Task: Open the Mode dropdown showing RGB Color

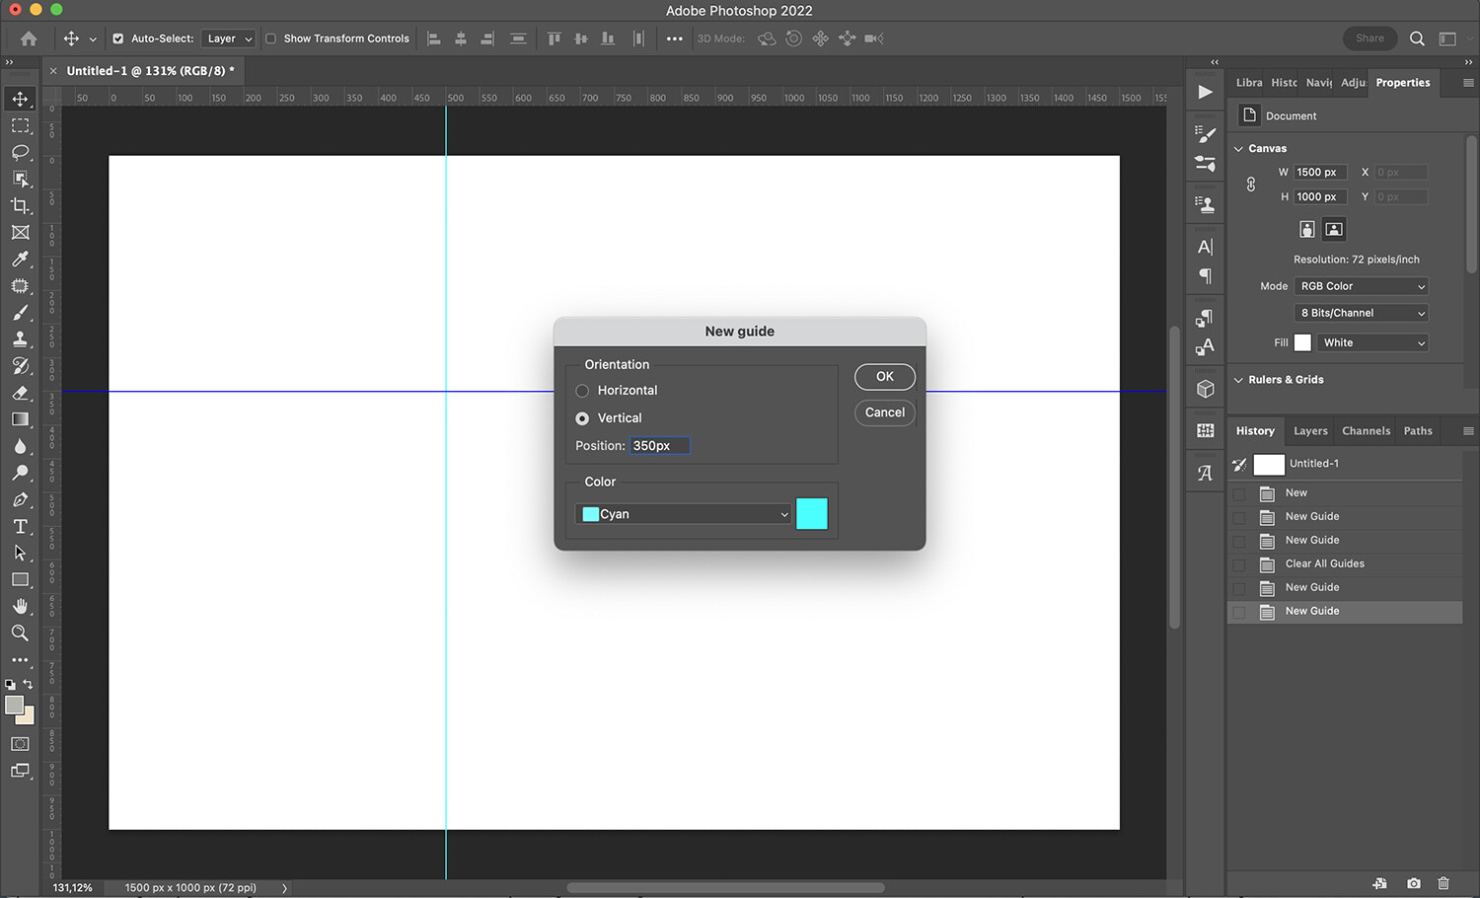Action: coord(1361,285)
